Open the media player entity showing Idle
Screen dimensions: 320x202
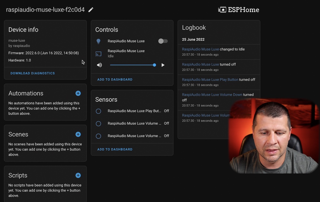pyautogui.click(x=126, y=53)
